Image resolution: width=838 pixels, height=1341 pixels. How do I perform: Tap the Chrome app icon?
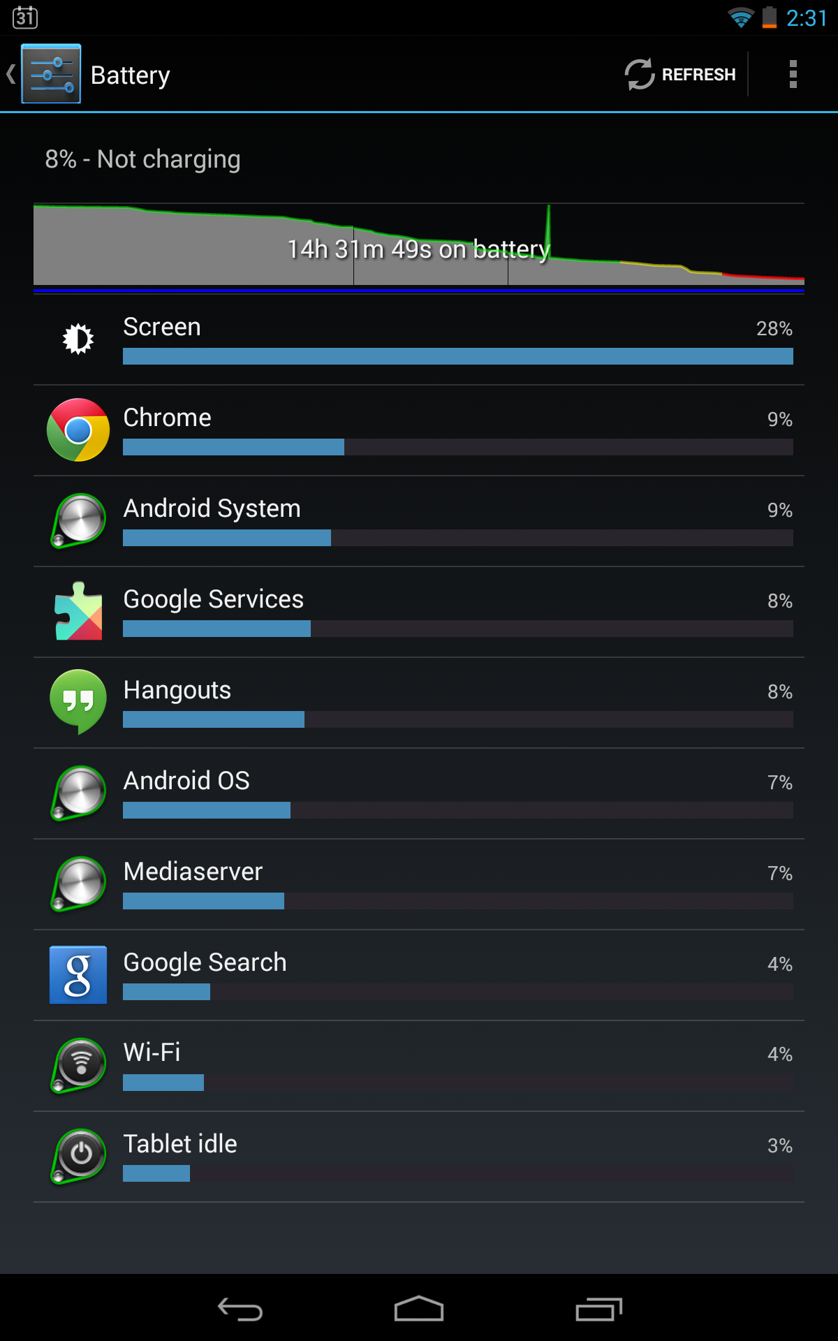point(78,430)
